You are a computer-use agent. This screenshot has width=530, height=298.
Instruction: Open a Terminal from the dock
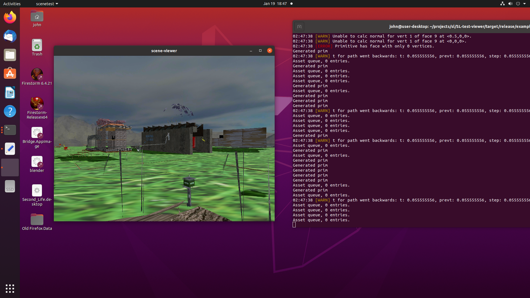coord(10,130)
